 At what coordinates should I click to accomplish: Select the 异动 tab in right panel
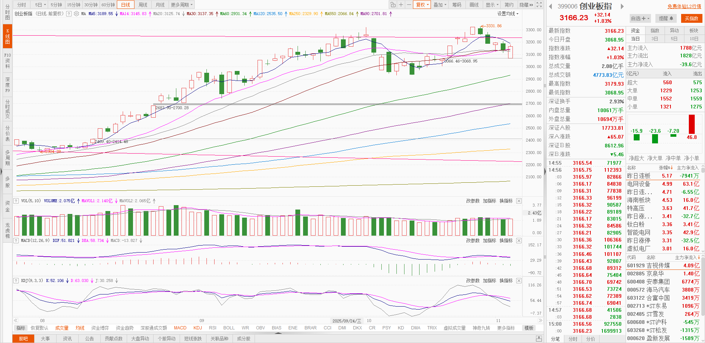click(674, 31)
